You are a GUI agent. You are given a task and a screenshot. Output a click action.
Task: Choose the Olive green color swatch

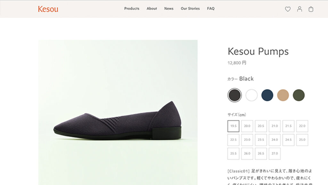click(x=299, y=95)
